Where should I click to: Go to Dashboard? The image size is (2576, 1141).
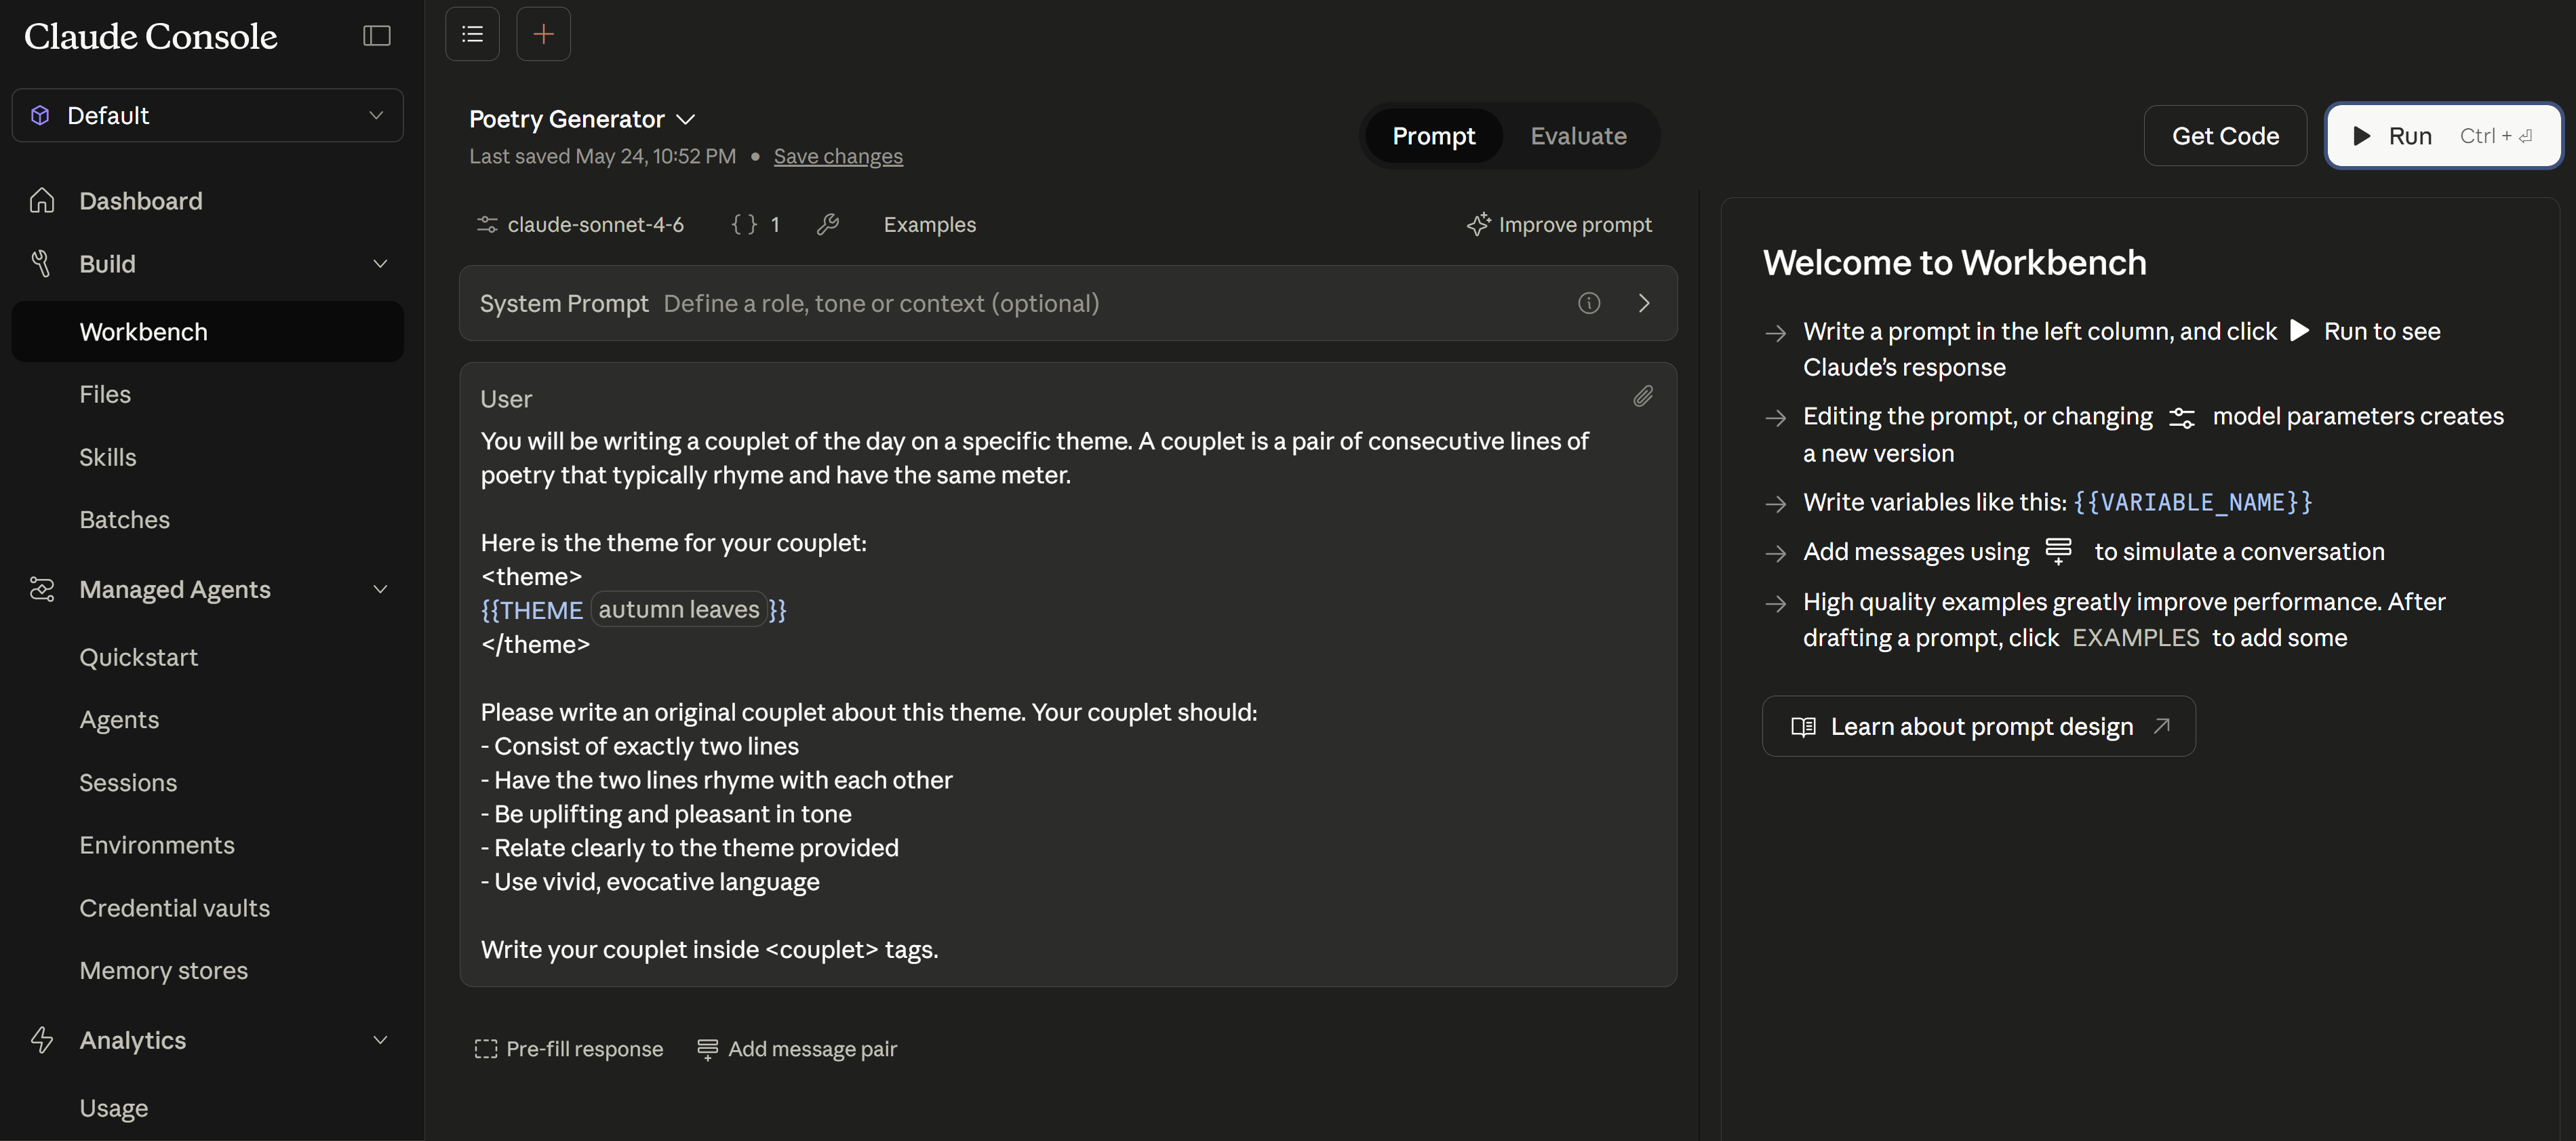click(x=141, y=201)
